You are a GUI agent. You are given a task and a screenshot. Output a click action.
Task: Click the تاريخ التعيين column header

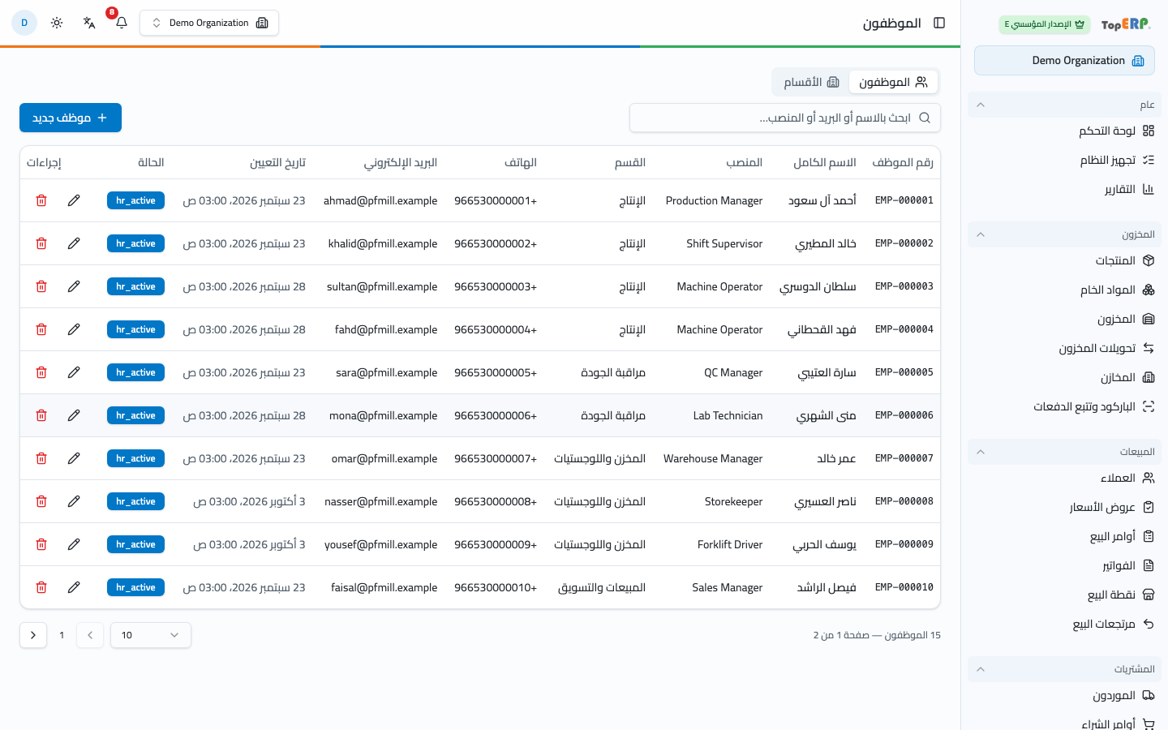tap(277, 162)
